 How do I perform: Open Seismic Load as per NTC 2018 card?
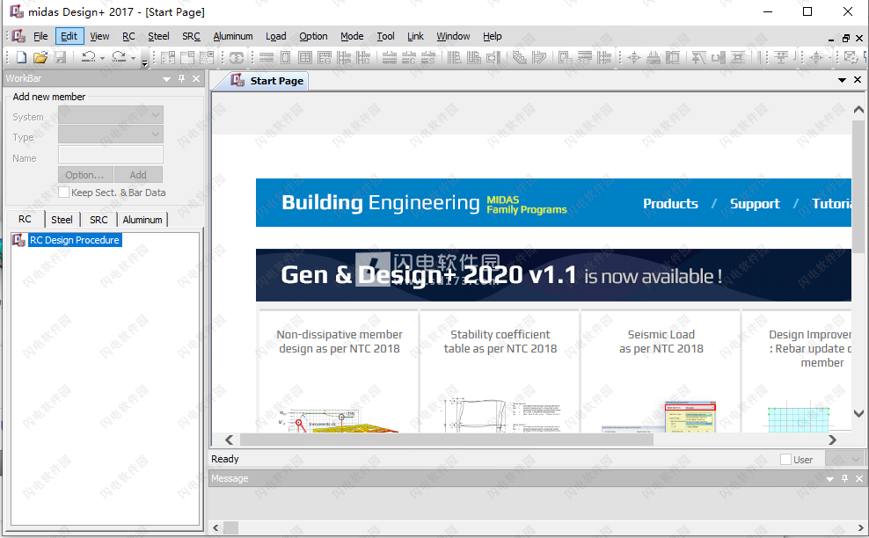pyautogui.click(x=661, y=371)
